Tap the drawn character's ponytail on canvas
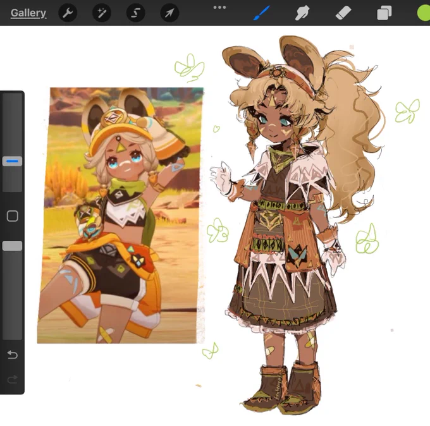 tap(351, 137)
